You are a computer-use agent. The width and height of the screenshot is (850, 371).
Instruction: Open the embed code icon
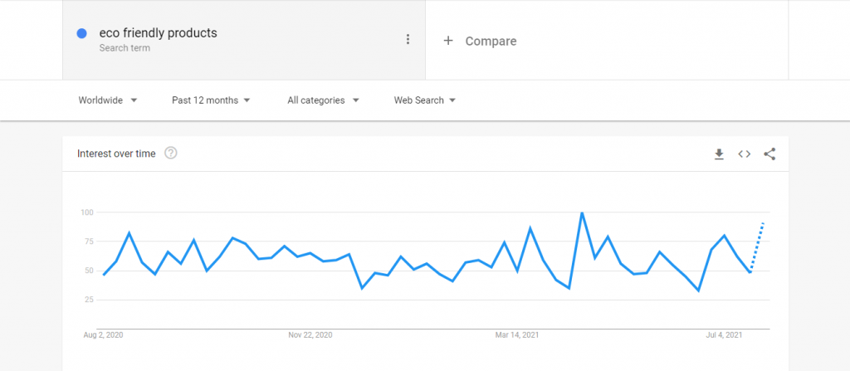tap(745, 154)
